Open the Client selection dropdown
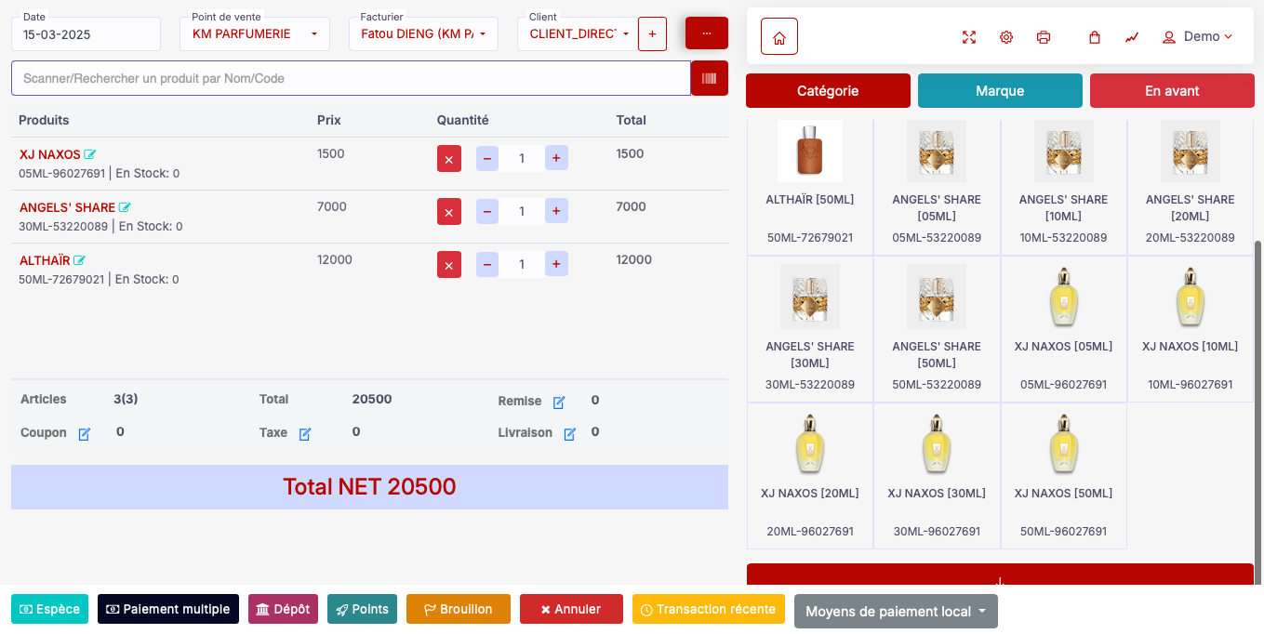The width and height of the screenshot is (1264, 634). coord(577,34)
